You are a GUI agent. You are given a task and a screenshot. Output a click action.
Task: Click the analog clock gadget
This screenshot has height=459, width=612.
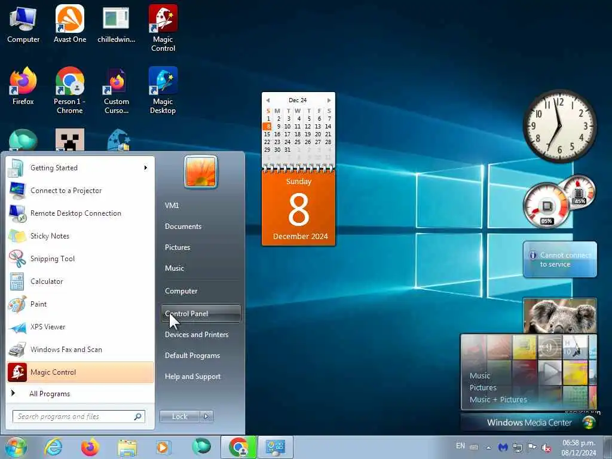559,126
